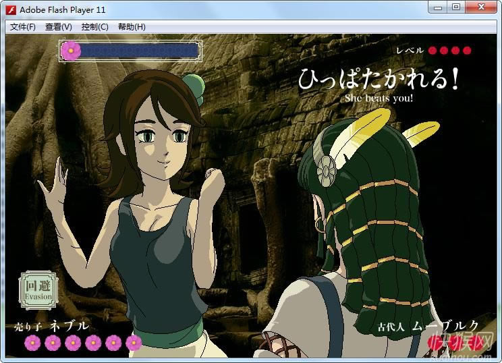Open the 文件(F) menu
Screen dimensions: 502x363
[23, 27]
